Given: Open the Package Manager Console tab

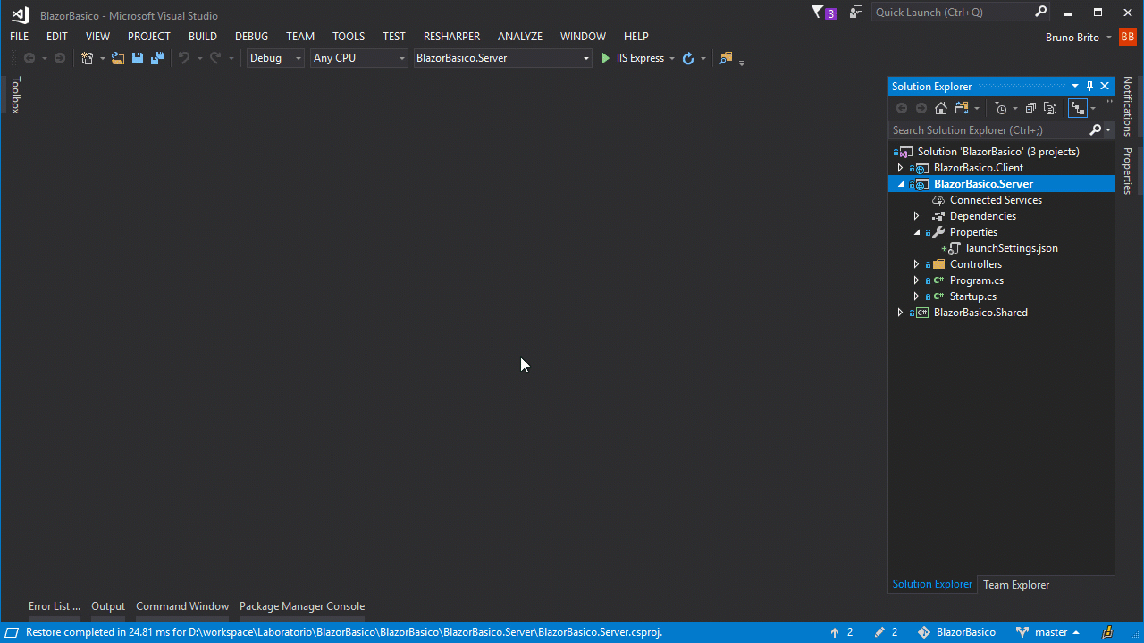Looking at the screenshot, I should 302,606.
